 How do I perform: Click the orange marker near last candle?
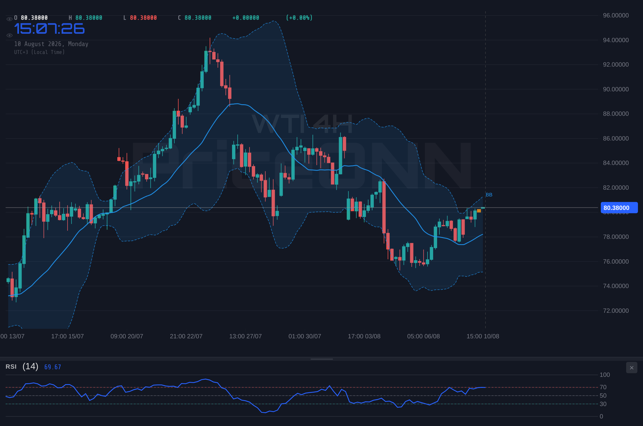click(479, 211)
